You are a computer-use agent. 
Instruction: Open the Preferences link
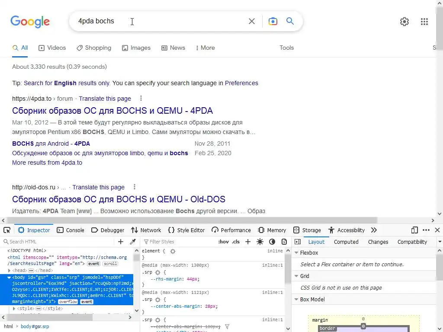click(x=241, y=83)
